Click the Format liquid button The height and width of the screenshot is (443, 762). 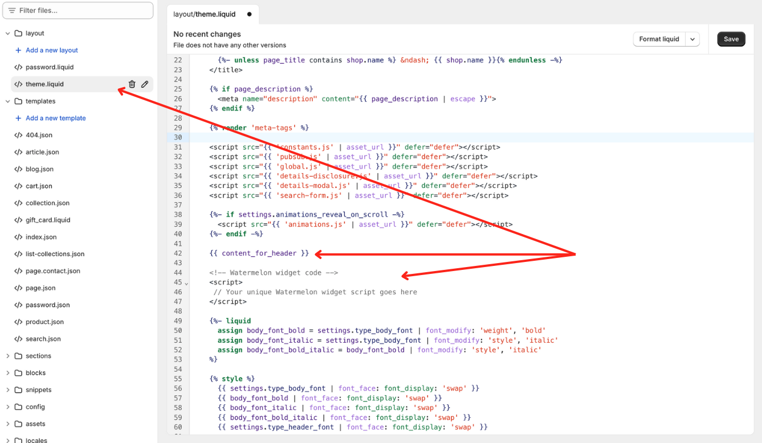(x=659, y=39)
